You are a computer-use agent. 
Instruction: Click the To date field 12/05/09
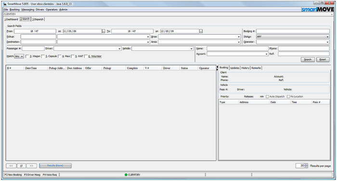click(x=180, y=31)
